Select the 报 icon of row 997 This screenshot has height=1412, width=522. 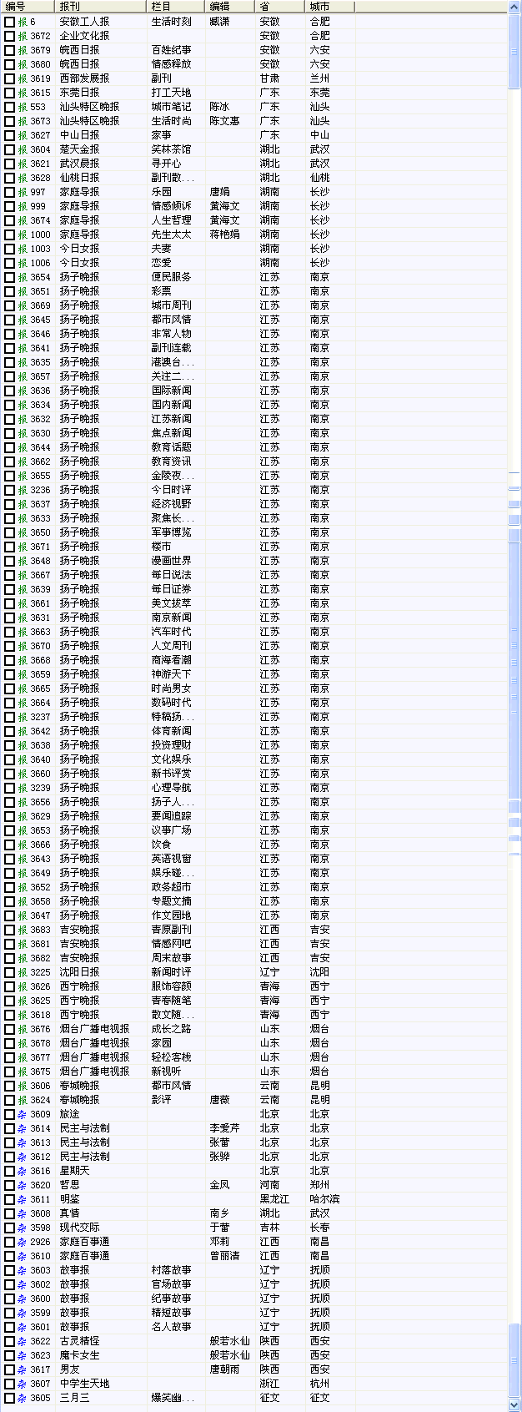click(23, 192)
